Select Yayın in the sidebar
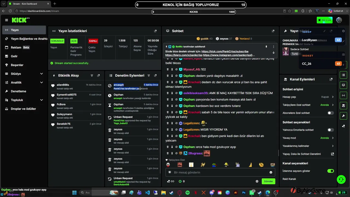350x197 pixels. pos(24,30)
